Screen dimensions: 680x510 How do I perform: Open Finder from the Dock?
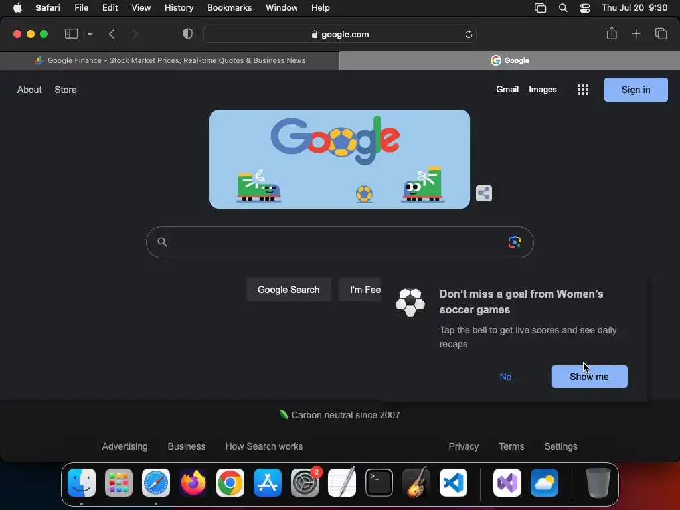click(82, 483)
